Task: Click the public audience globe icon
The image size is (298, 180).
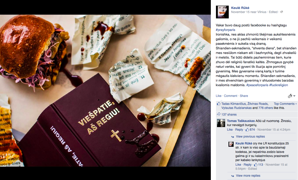Action: coord(282,12)
